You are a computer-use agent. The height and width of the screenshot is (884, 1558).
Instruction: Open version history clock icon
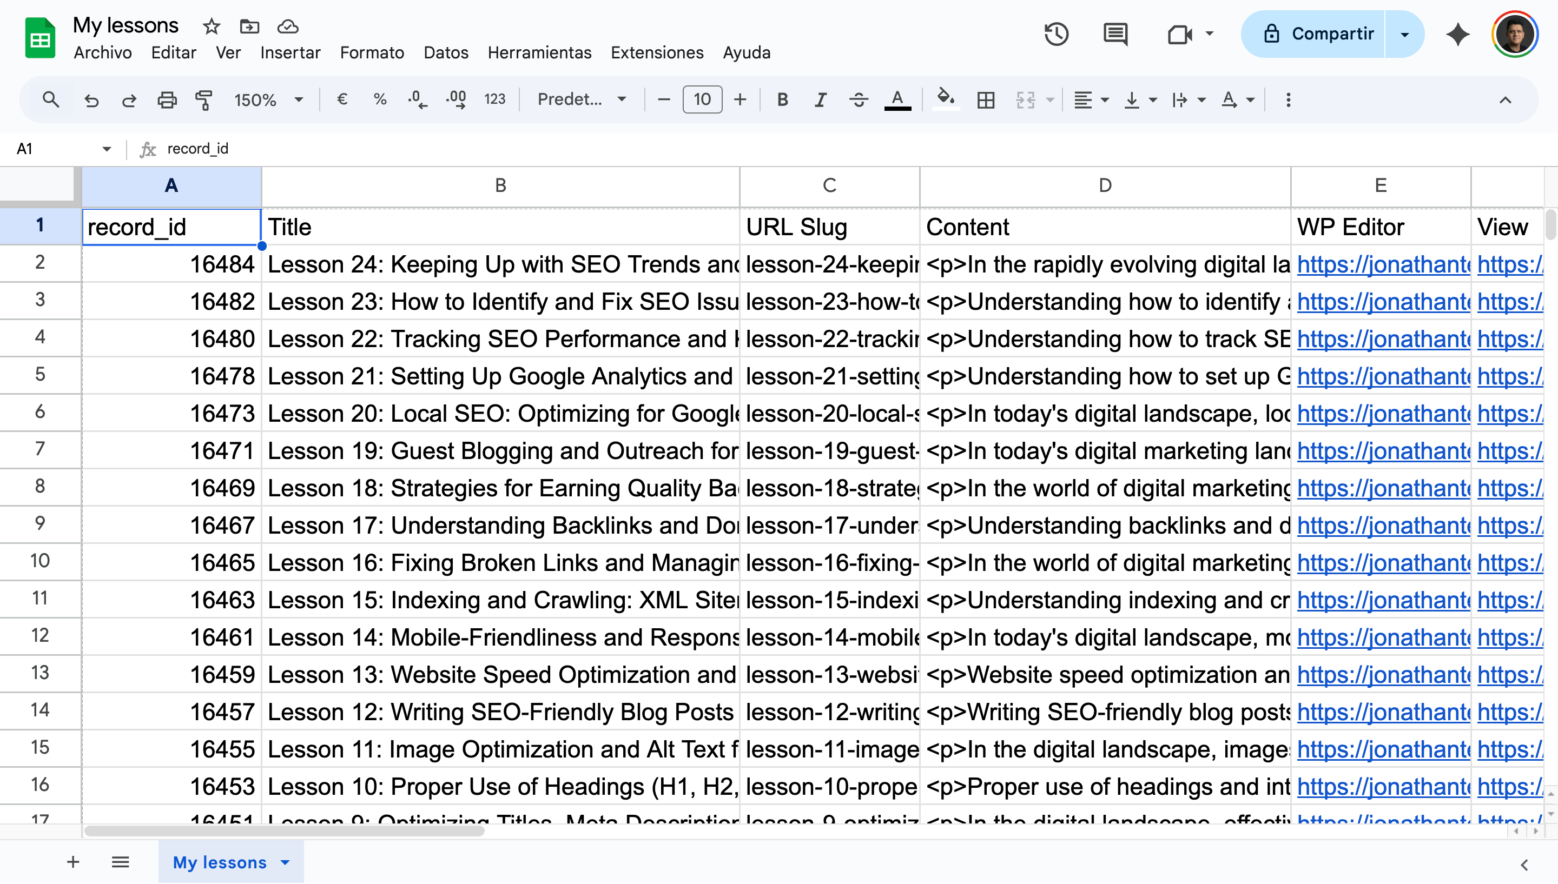[x=1057, y=34]
